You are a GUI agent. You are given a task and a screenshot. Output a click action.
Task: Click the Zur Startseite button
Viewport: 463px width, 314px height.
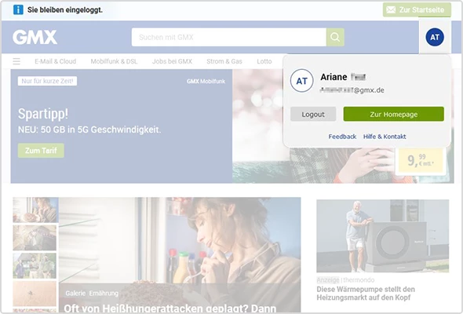pos(417,9)
